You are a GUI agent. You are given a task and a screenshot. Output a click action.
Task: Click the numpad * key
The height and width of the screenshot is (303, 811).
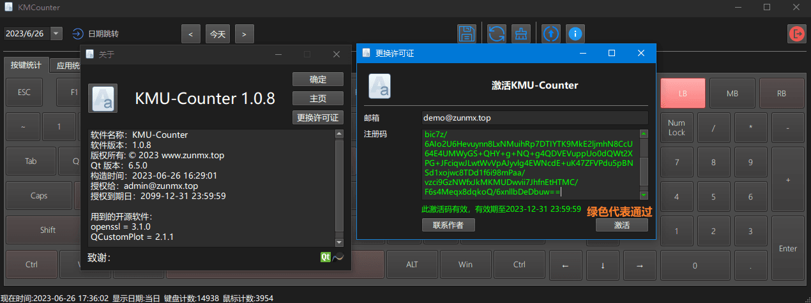[x=750, y=127]
